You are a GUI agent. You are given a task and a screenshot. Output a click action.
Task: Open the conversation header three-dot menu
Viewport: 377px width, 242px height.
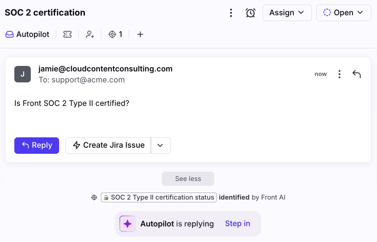[x=231, y=13]
